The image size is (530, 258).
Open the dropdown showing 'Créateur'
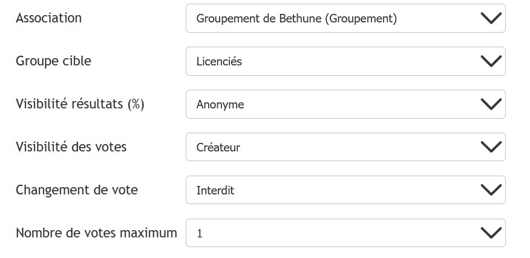point(218,148)
